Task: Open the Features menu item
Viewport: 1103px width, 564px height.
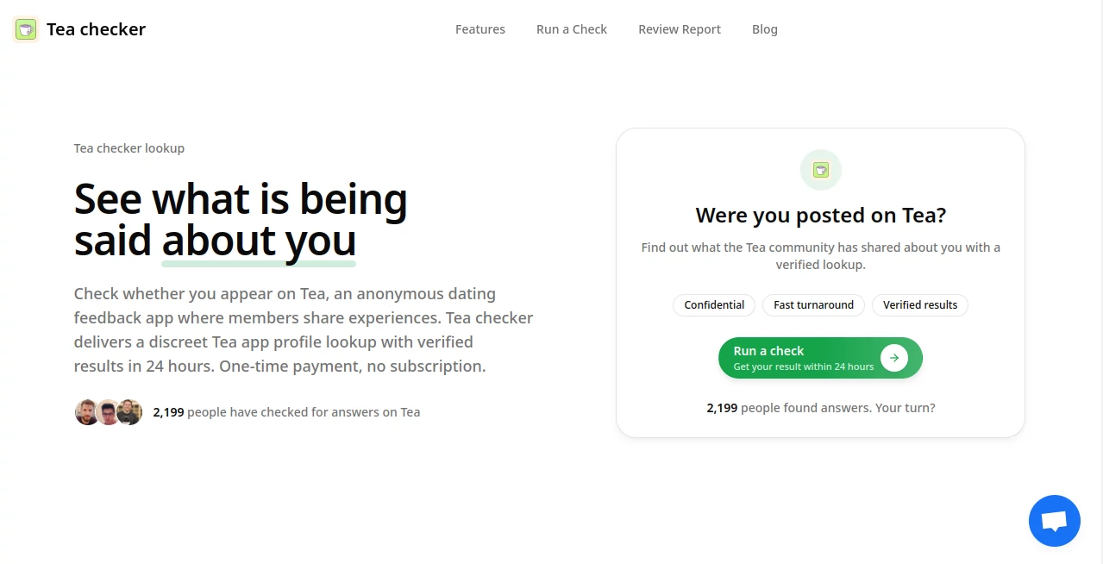Action: tap(480, 28)
